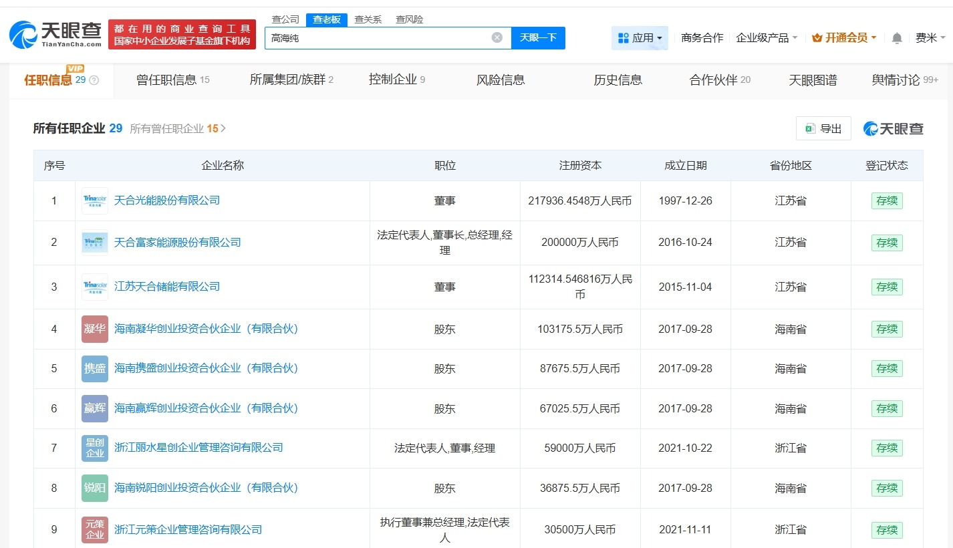Open notifications via the bell icon
The image size is (953, 548).
[896, 37]
